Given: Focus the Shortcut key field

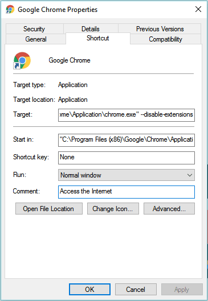Looking at the screenshot, I should click(x=127, y=158).
